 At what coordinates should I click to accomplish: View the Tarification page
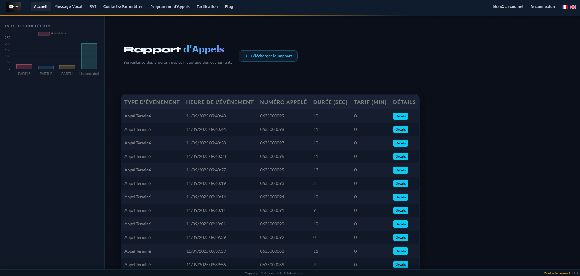(x=207, y=6)
